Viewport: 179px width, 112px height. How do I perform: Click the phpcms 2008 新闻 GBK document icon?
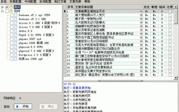point(16,43)
